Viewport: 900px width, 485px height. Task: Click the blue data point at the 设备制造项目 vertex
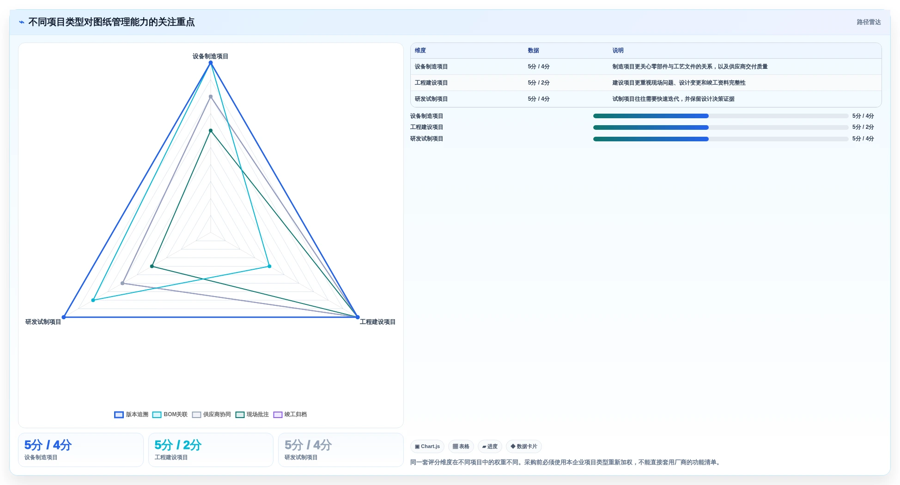pyautogui.click(x=211, y=63)
